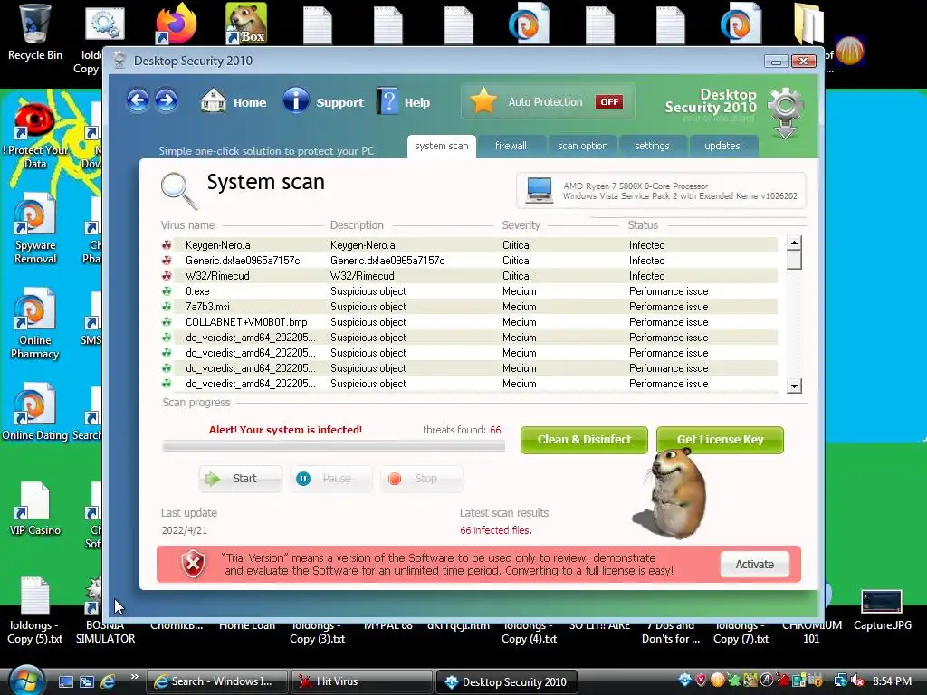This screenshot has width=927, height=695.
Task: Open the Support section
Action: tap(323, 101)
